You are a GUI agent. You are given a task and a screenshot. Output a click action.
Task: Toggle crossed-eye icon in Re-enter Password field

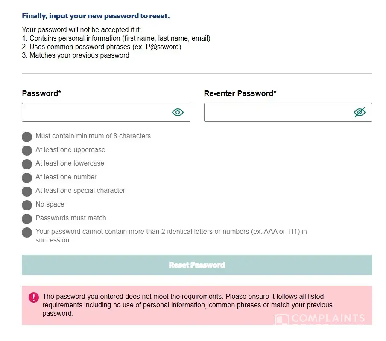(x=360, y=112)
